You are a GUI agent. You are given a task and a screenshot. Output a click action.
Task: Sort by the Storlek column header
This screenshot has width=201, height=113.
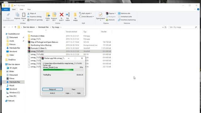[x=104, y=32]
